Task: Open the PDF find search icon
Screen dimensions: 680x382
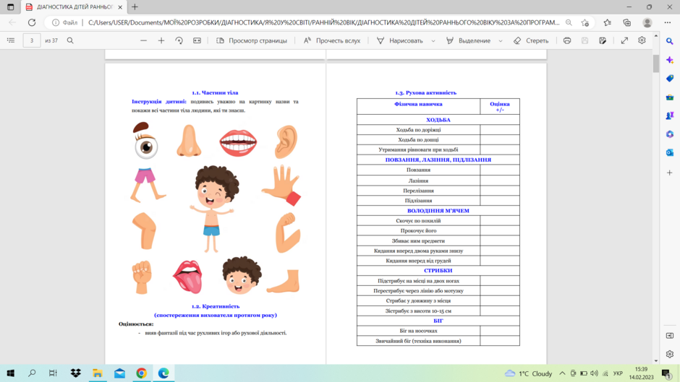Action: tap(70, 40)
